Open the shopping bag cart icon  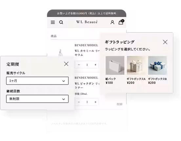(121, 22)
